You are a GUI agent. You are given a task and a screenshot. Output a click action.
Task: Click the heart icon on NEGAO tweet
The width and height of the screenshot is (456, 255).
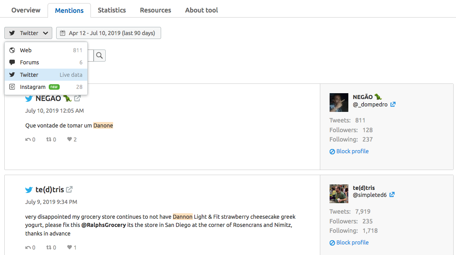[x=69, y=139]
